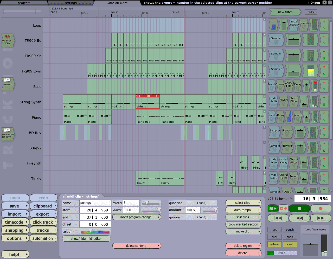Click the show/hide midi editor button
Viewport: 333px width, 259px height.
86,238
